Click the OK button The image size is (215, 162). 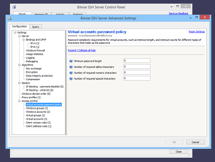tap(174, 142)
